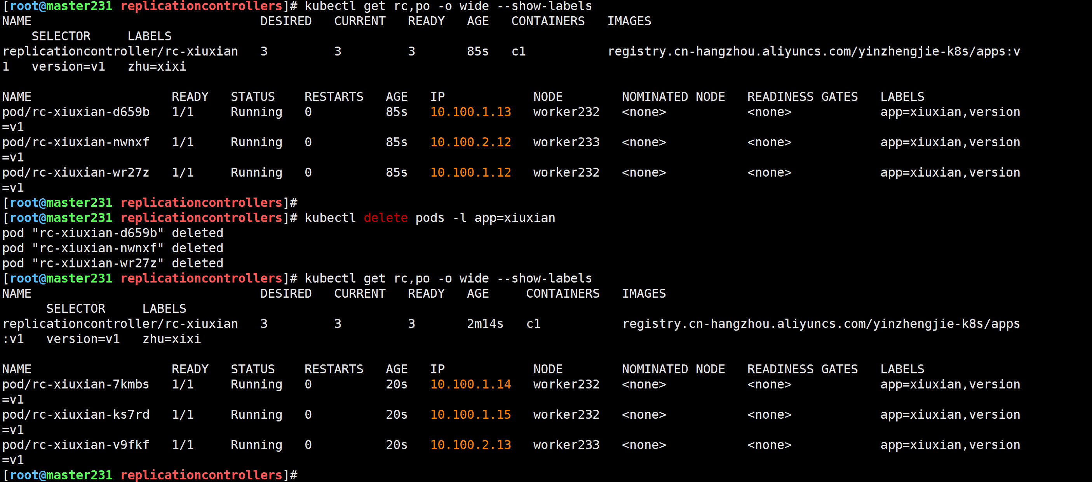Click pod/rc-xiuxian-nwnxf name text
Image resolution: width=1092 pixels, height=482 pixels.
click(76, 142)
